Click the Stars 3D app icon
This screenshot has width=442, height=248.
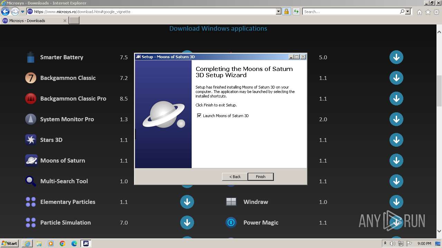click(x=31, y=140)
